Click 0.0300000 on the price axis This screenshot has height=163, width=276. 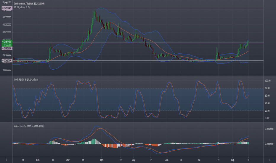tap(7, 25)
